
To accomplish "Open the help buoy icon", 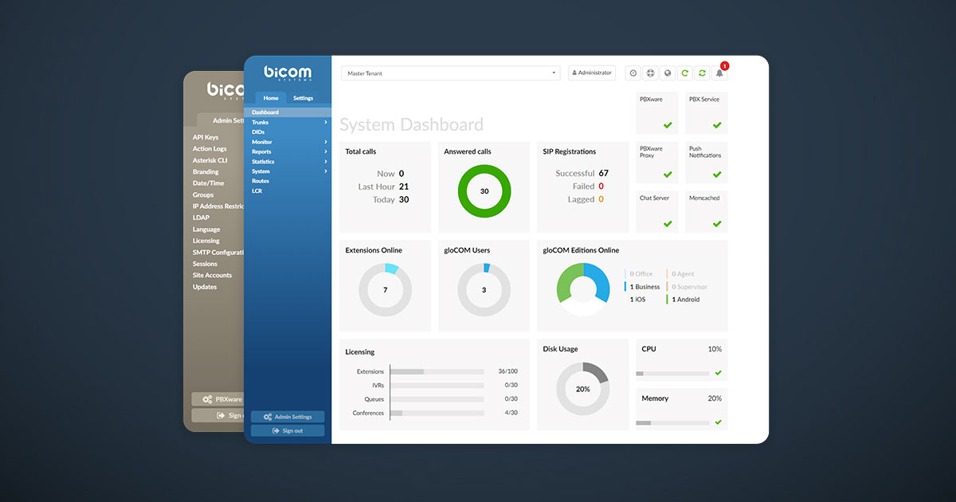I will point(650,73).
